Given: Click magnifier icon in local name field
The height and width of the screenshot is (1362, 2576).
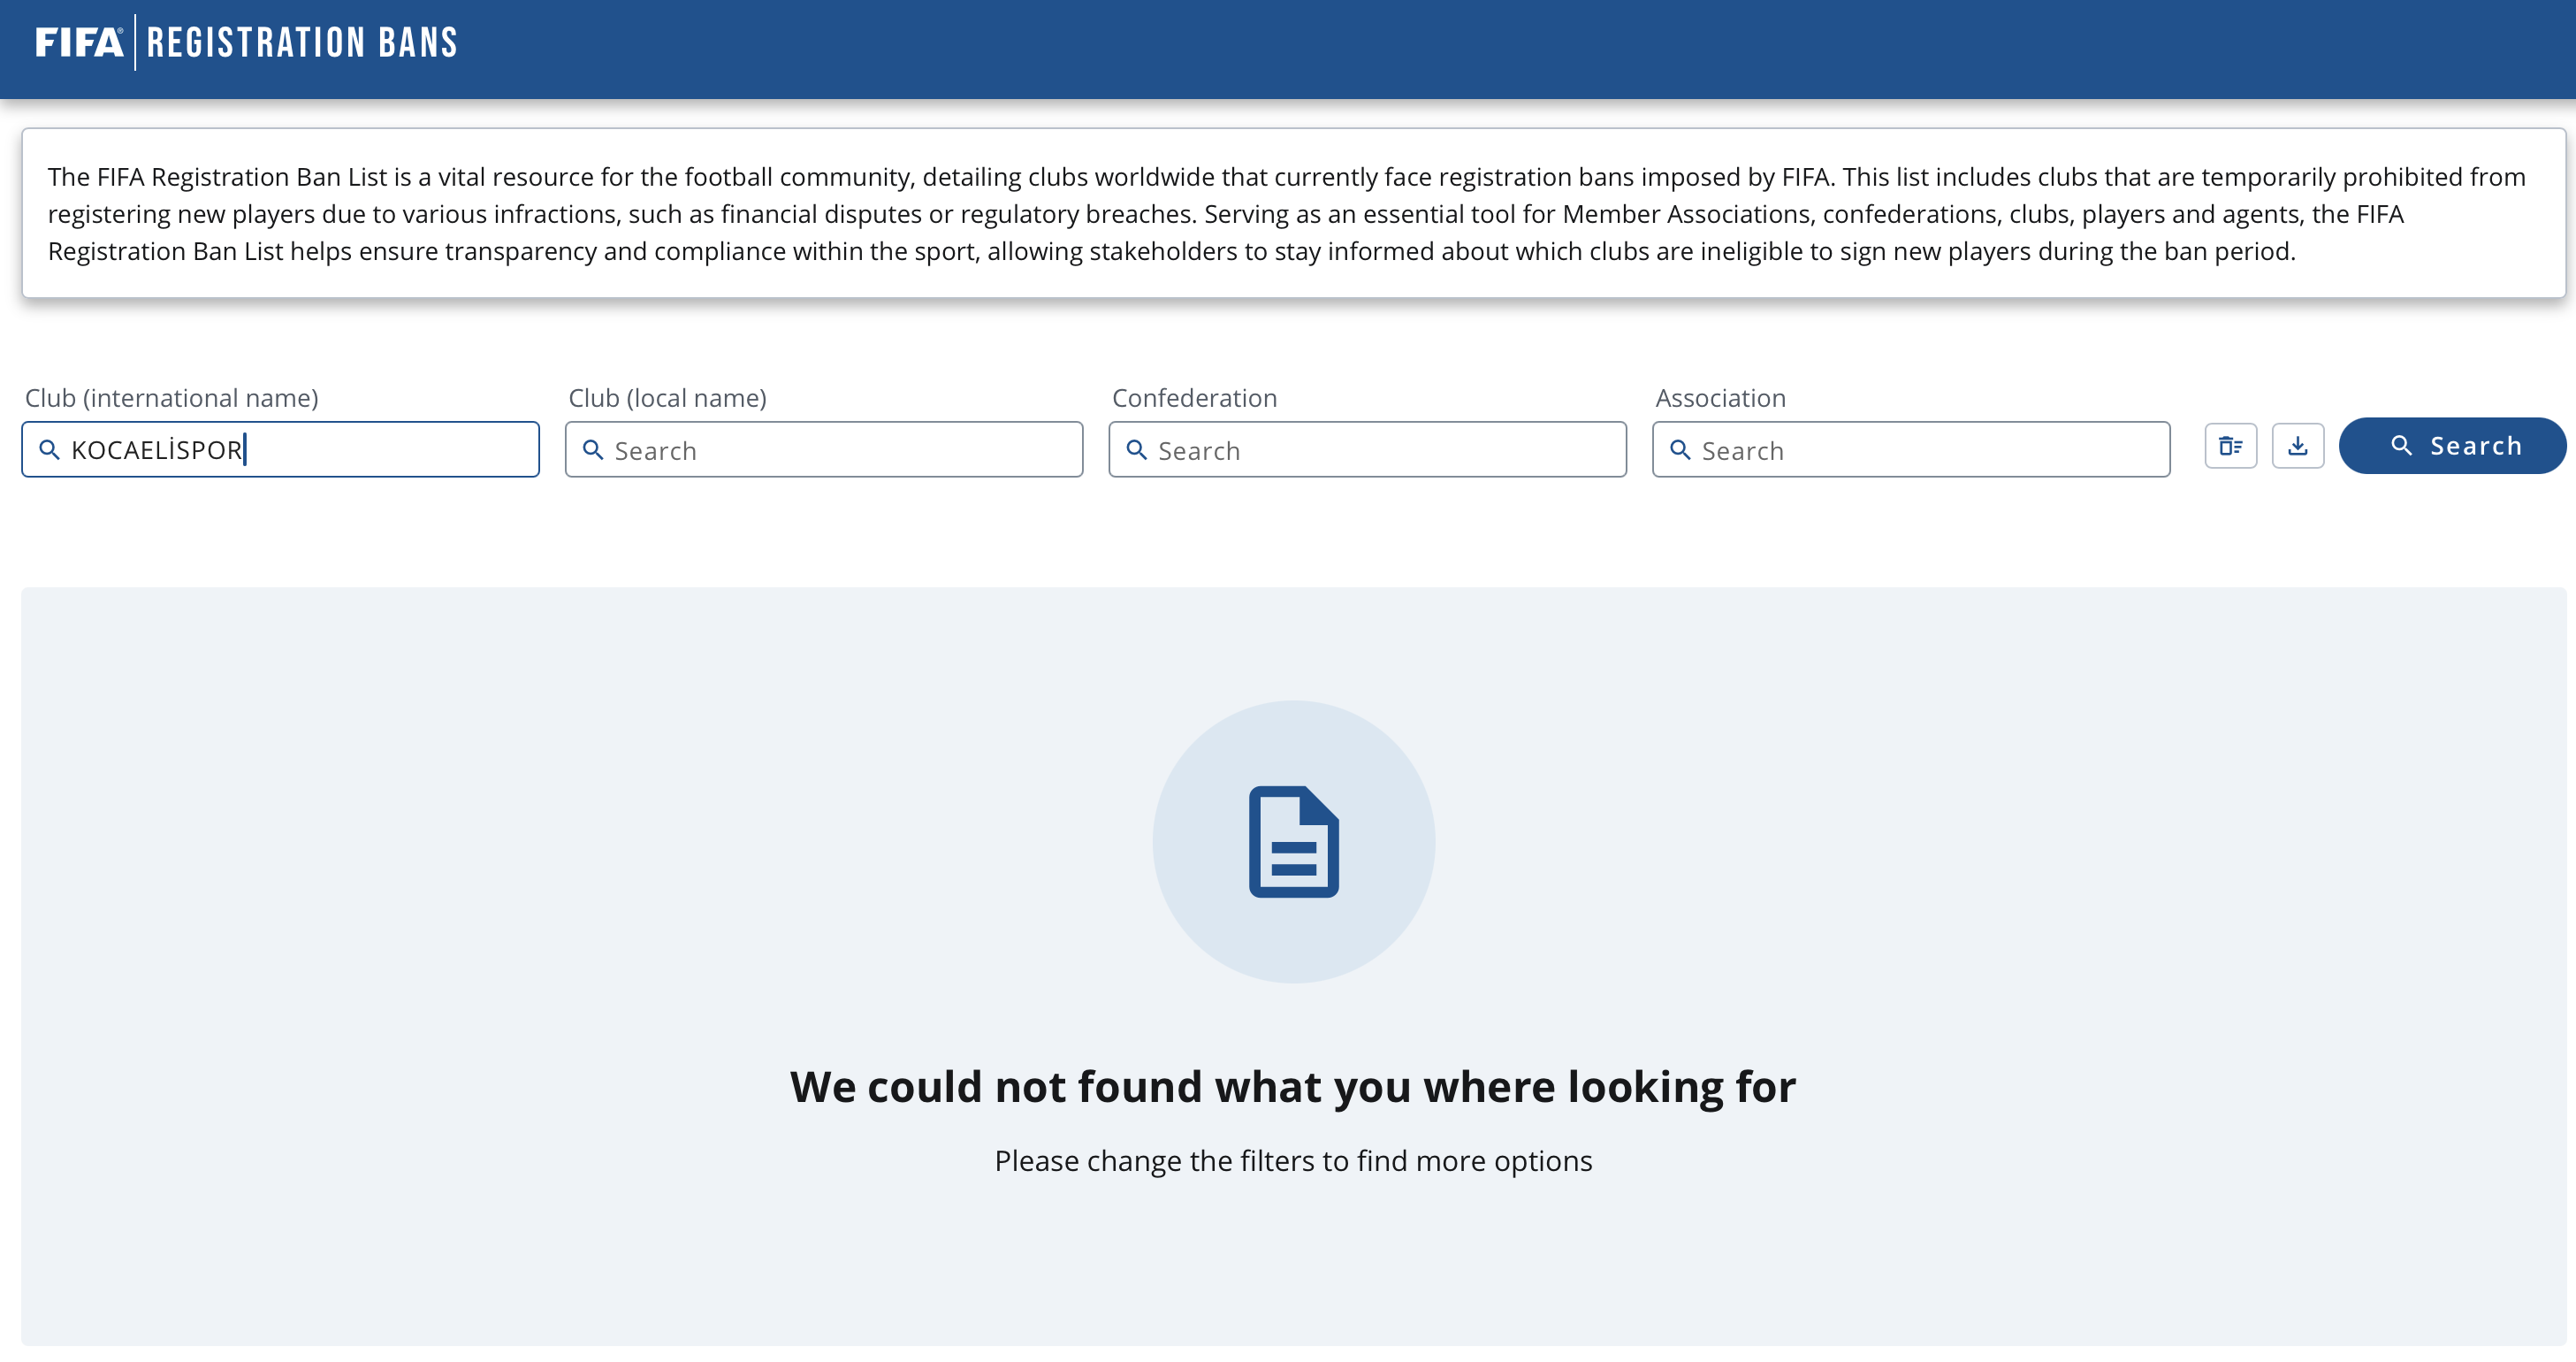Looking at the screenshot, I should tap(593, 449).
